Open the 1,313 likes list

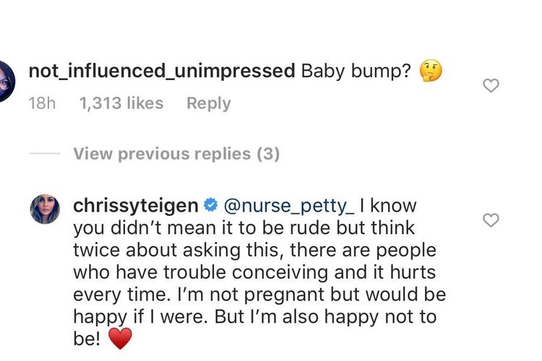tap(121, 103)
